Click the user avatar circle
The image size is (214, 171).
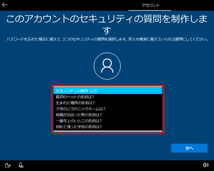[x=107, y=66]
